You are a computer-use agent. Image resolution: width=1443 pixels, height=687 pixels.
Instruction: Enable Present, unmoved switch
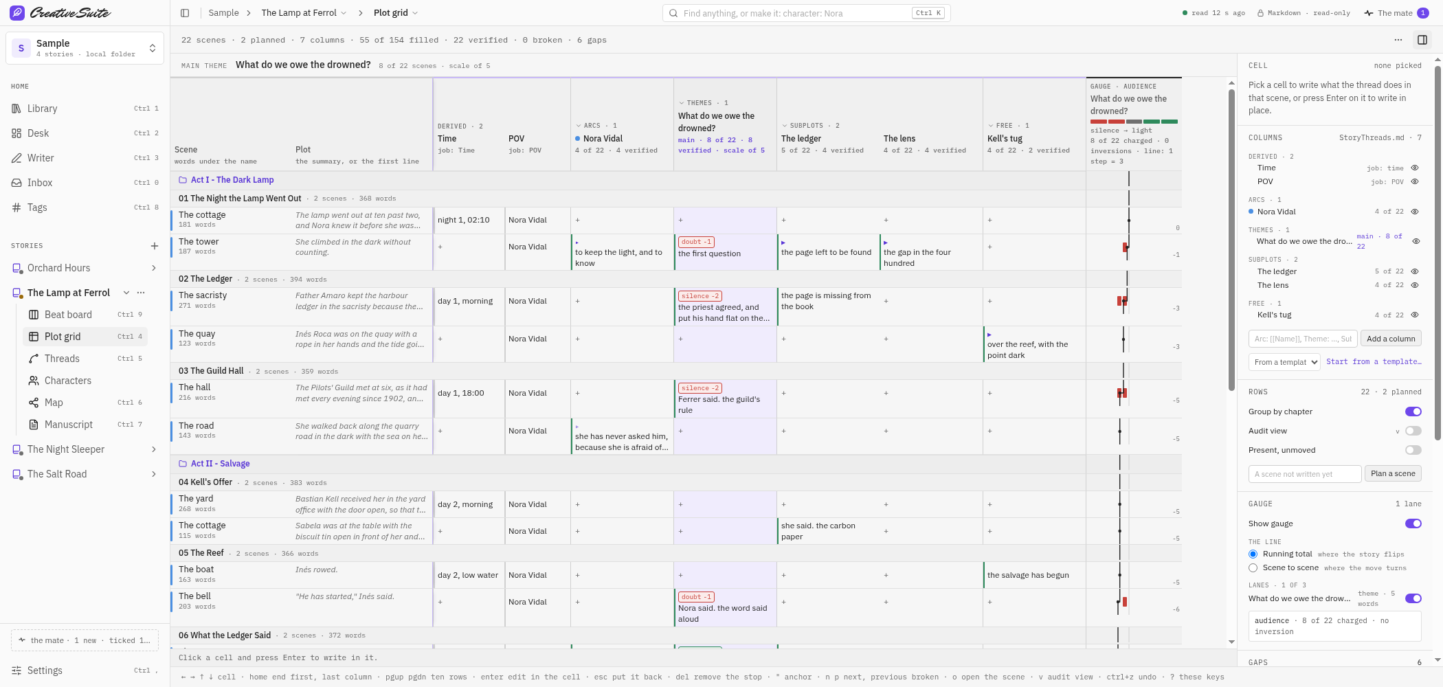(x=1413, y=450)
